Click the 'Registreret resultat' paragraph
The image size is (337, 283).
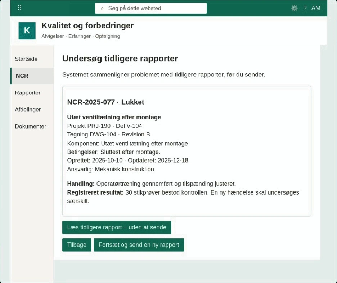[x=183, y=197]
